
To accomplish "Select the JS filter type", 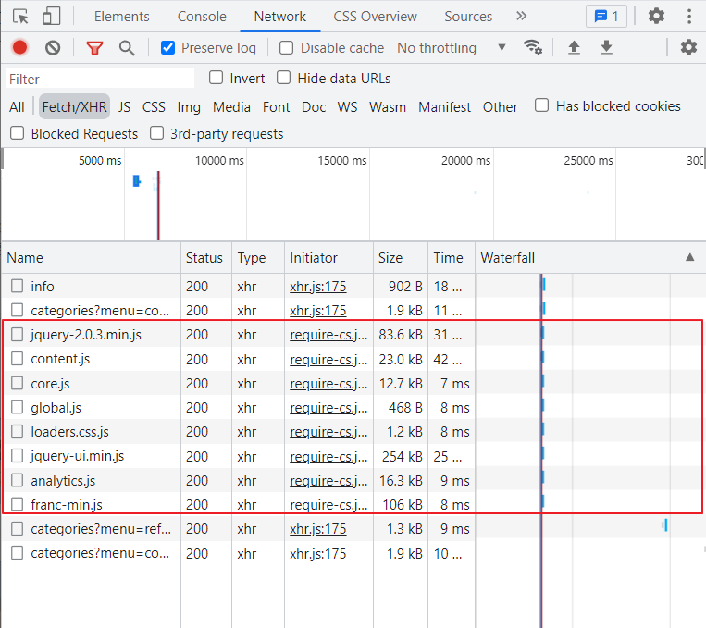I will 125,107.
